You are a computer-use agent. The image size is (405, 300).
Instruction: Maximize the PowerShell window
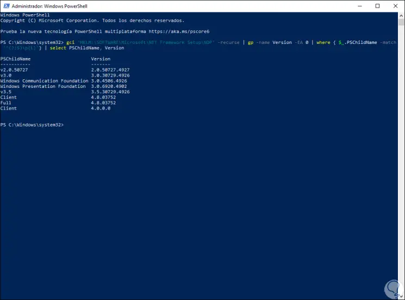(377, 5)
